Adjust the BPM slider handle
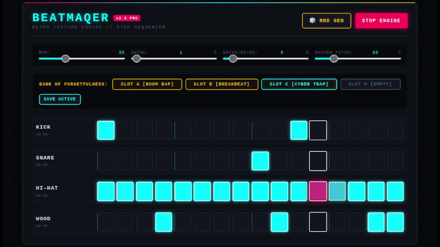This screenshot has width=440, height=247. coord(65,59)
